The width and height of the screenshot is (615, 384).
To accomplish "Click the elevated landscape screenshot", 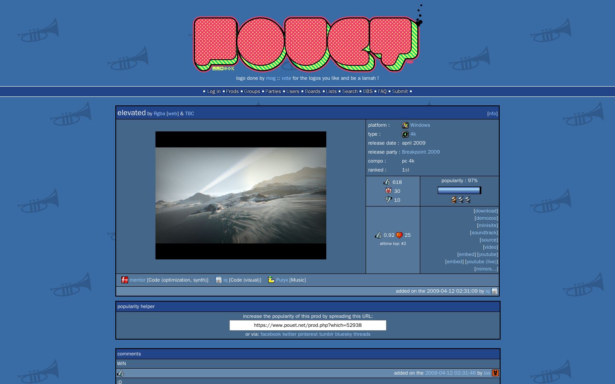I will click(241, 195).
